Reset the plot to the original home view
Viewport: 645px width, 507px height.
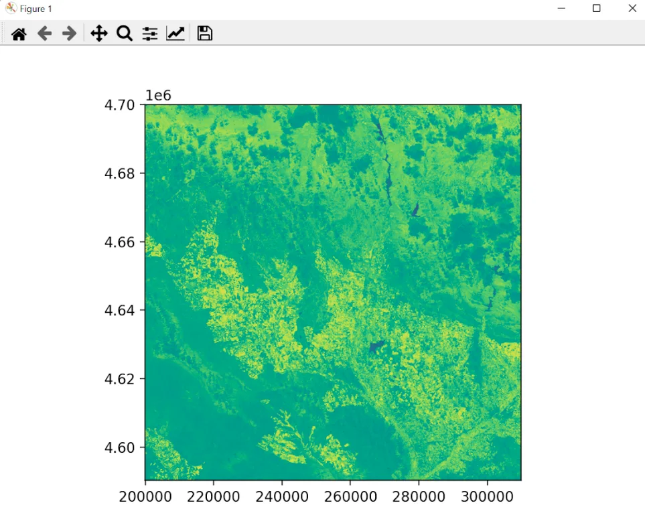click(x=19, y=33)
